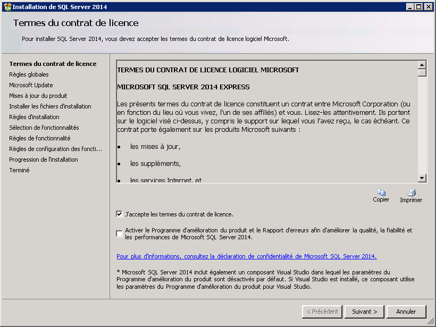This screenshot has width=436, height=327.
Task: Uncheck "J'accepte les termes du contrat de licence"
Action: (119, 214)
